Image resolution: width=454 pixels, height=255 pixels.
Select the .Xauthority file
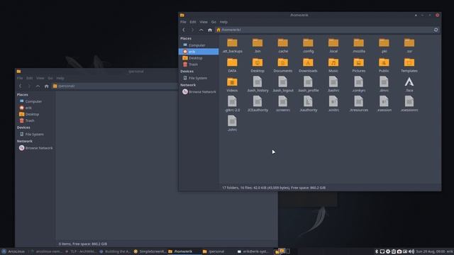tap(308, 104)
